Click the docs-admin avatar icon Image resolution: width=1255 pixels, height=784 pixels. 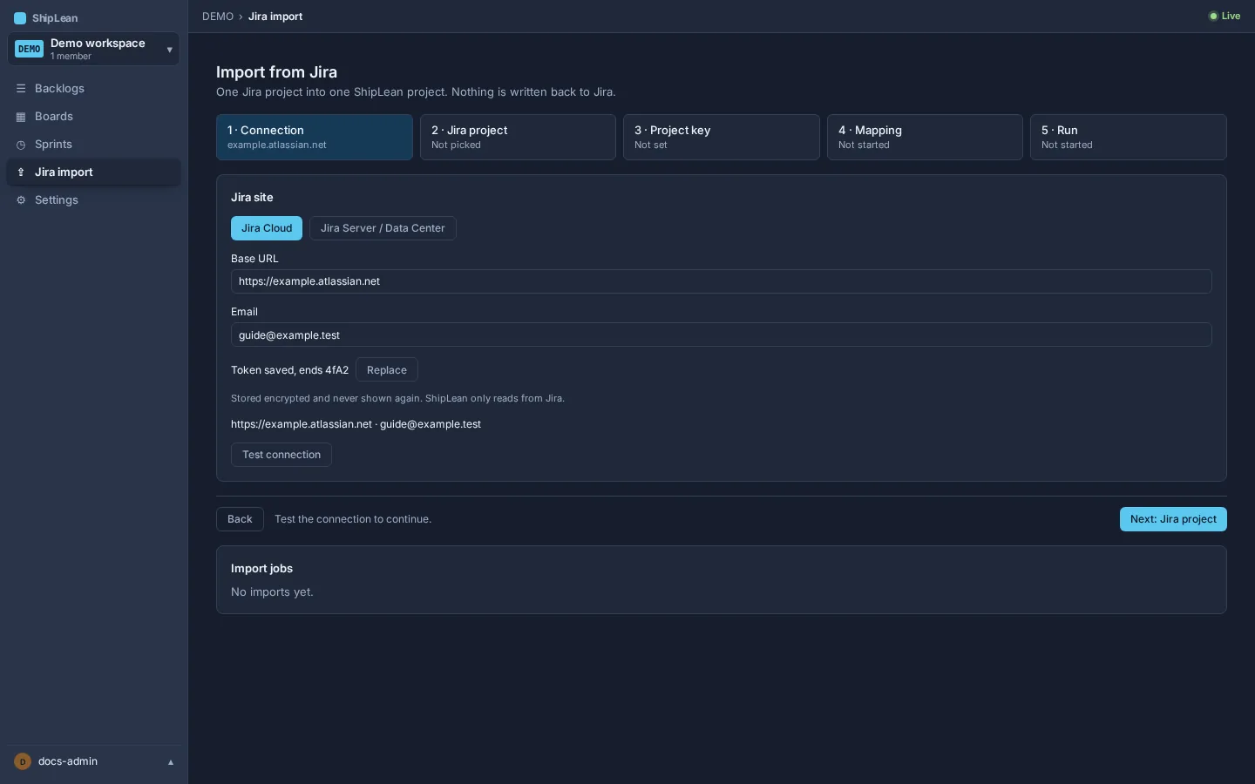pyautogui.click(x=23, y=761)
